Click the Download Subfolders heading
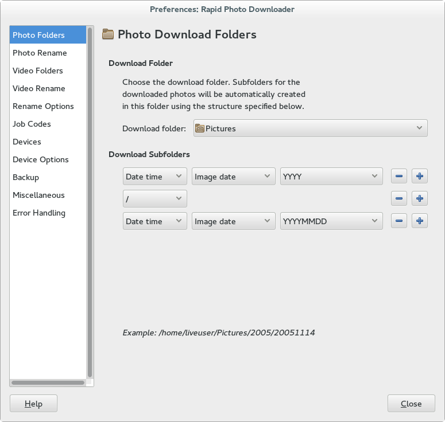The image size is (445, 422). (149, 154)
